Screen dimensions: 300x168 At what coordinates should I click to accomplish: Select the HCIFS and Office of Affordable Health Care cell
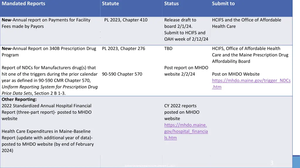pos(246,23)
